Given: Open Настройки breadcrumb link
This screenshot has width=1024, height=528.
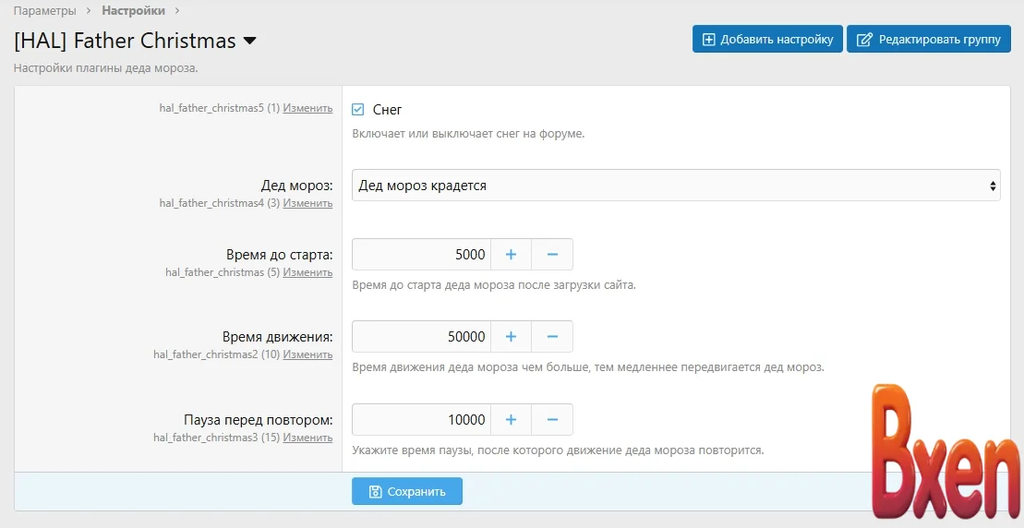Looking at the screenshot, I should [x=134, y=11].
